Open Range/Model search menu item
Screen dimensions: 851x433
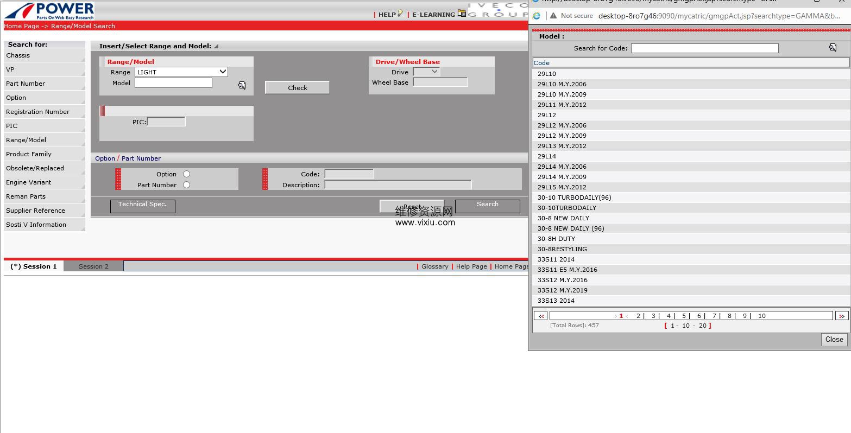point(45,140)
